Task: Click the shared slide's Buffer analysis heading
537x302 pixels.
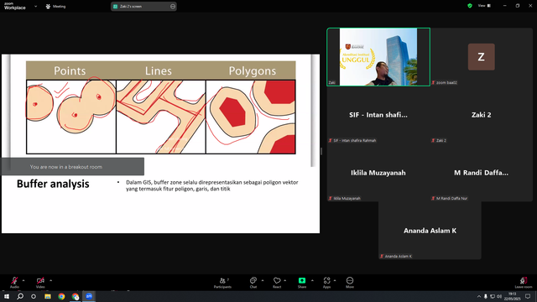Action: (53, 184)
